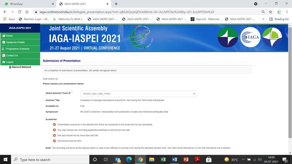Screen dimensions: 292x164
Task: Open Google Chrome from the taskbar
Action: [141, 160]
